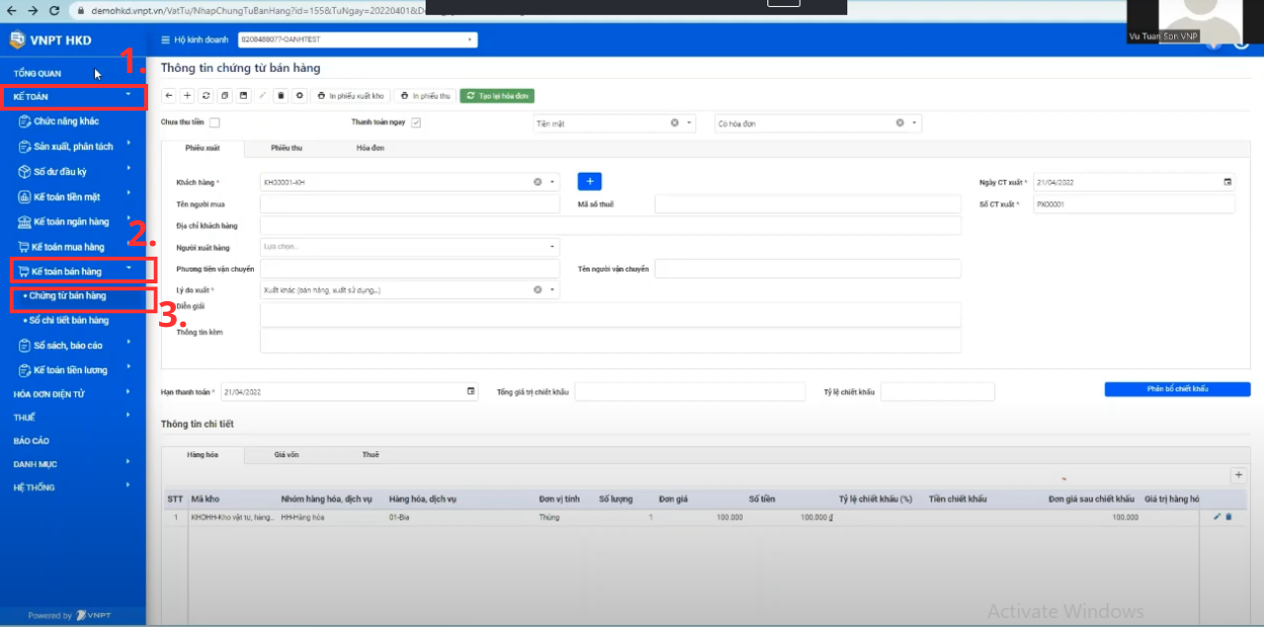Screen dimensions: 1264x627
Task: Click the trash delete icon in the toolbar
Action: 280,96
